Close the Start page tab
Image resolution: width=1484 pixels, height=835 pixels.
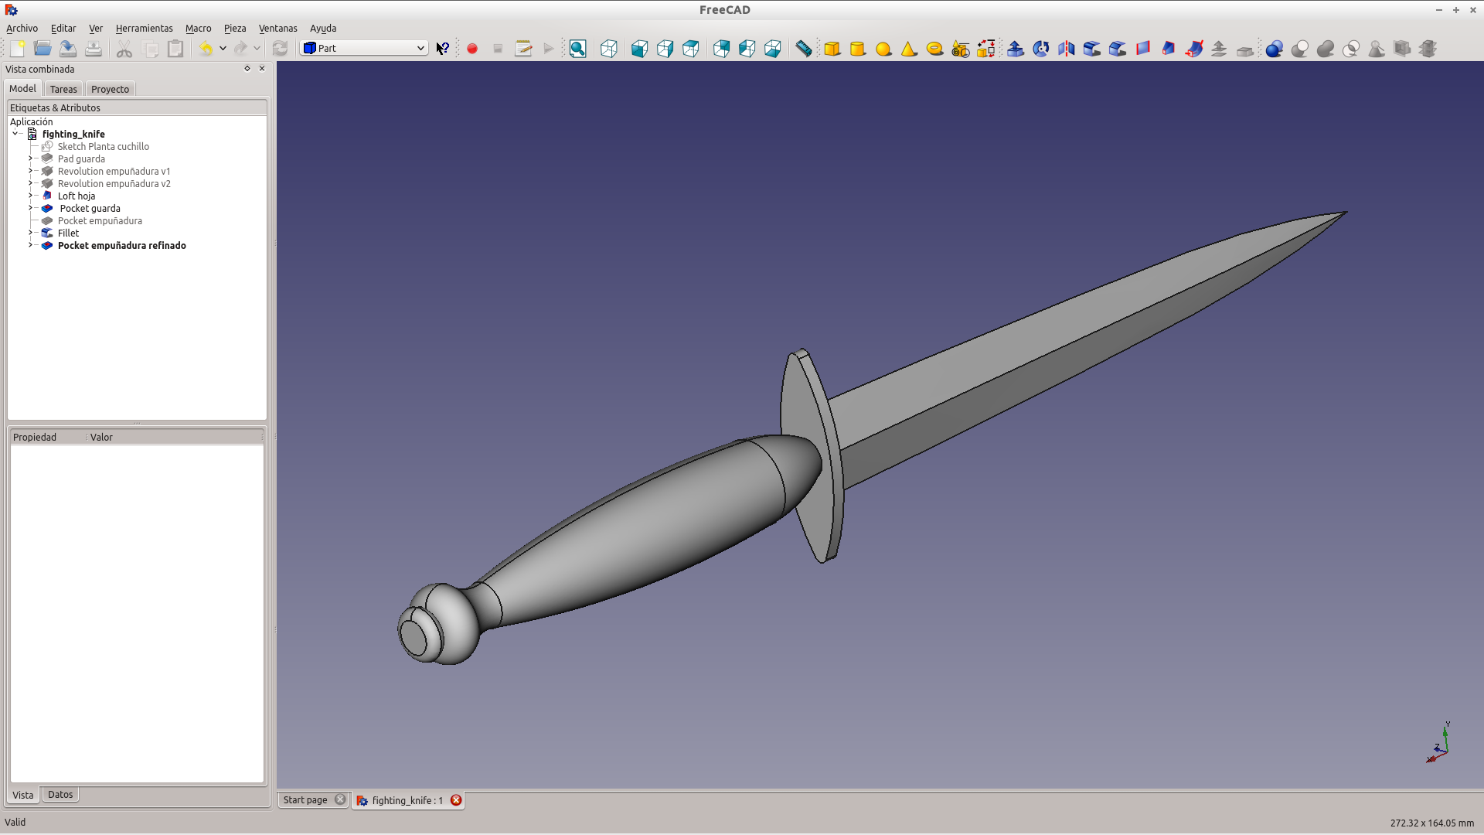(340, 799)
